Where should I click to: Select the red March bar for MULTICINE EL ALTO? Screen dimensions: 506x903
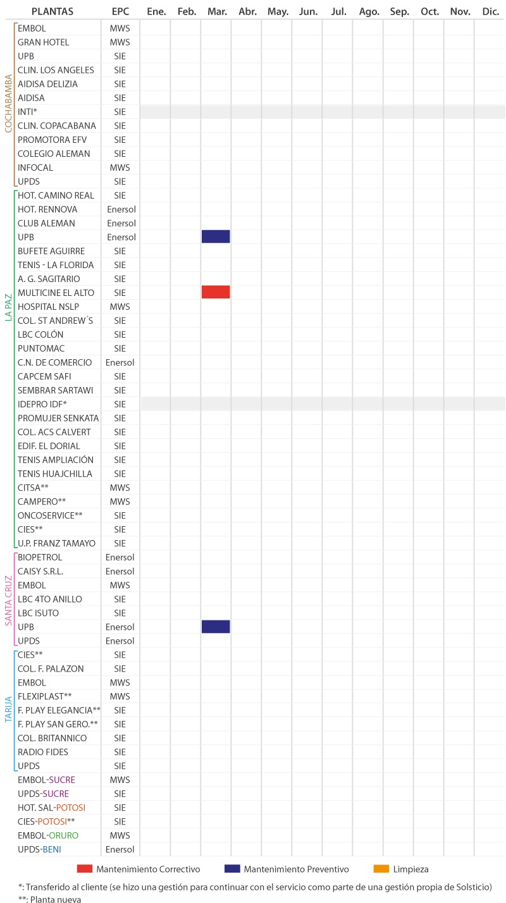tap(216, 292)
